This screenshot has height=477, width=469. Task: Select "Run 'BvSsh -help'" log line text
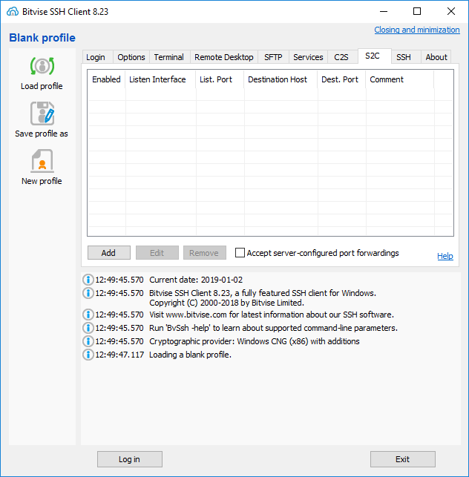click(273, 328)
